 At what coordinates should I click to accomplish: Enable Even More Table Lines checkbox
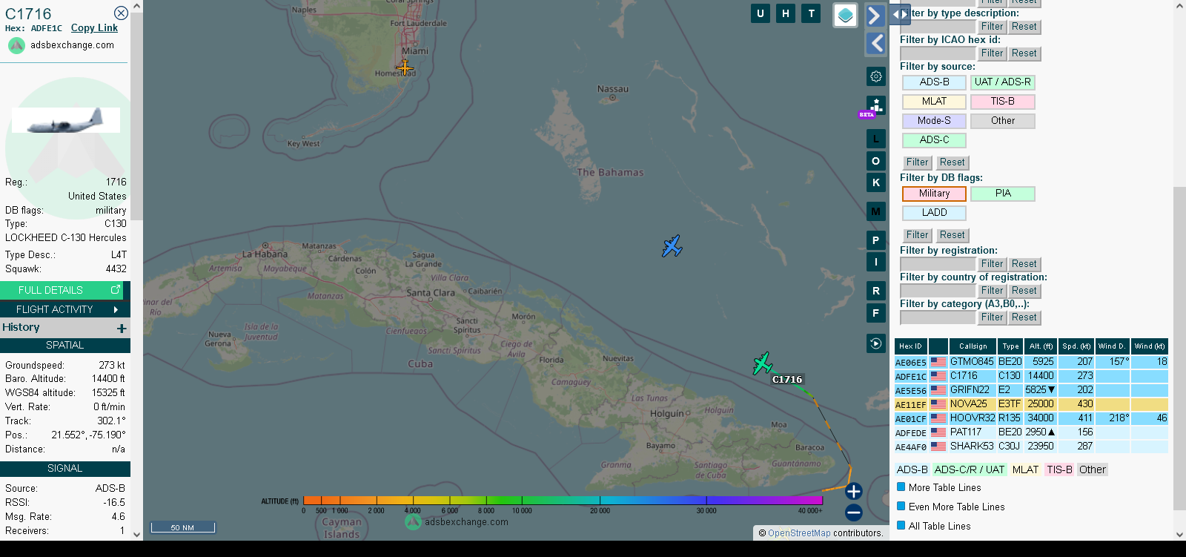point(901,507)
